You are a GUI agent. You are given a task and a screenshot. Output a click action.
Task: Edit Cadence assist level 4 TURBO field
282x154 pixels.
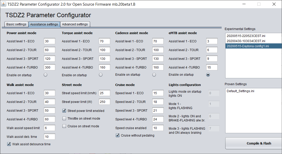pyautogui.click(x=158, y=68)
